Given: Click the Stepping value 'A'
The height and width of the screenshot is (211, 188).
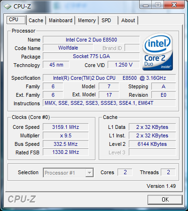Looking at the screenshot, I should click(x=164, y=86).
